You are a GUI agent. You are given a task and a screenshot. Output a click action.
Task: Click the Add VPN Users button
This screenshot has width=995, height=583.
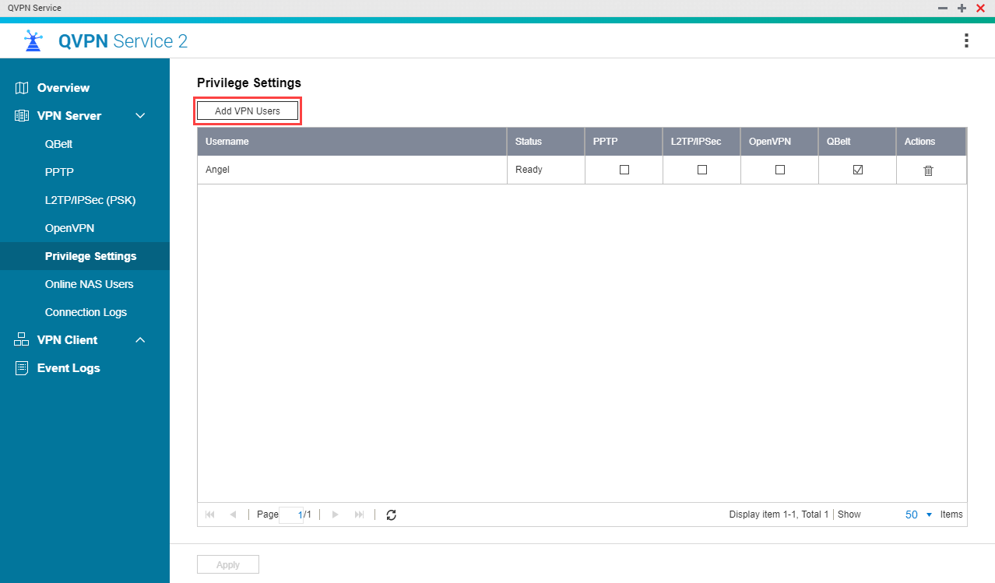pos(248,111)
